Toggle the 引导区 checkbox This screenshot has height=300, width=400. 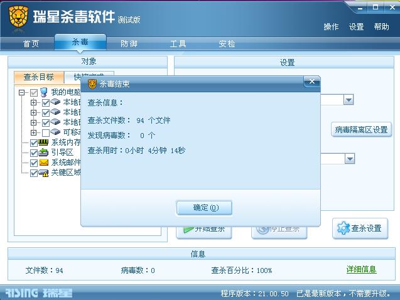click(x=34, y=153)
